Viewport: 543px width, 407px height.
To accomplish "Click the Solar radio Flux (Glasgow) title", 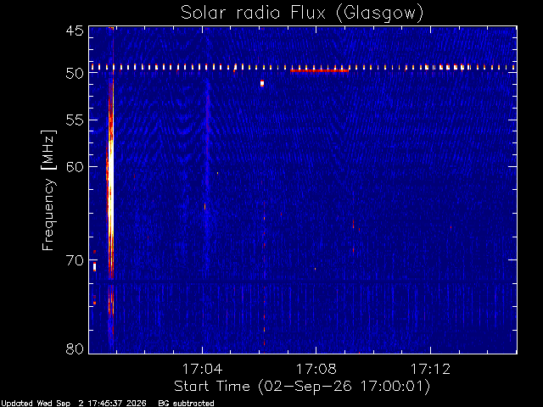I will click(302, 13).
